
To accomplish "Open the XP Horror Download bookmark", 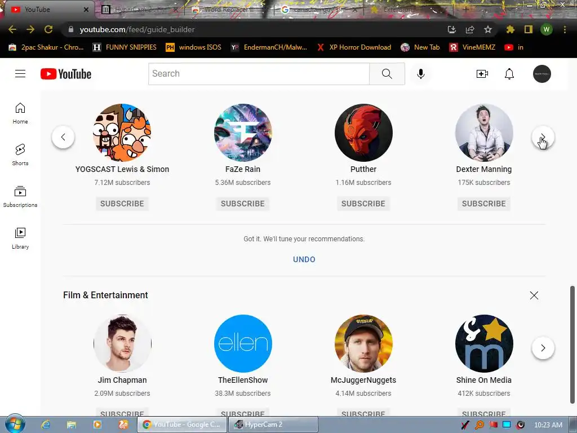I will pyautogui.click(x=354, y=47).
